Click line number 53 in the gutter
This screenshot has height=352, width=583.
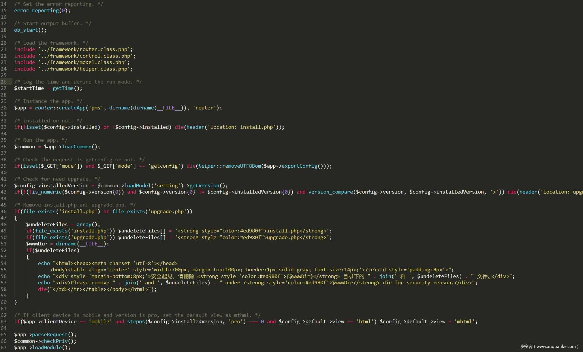point(4,257)
